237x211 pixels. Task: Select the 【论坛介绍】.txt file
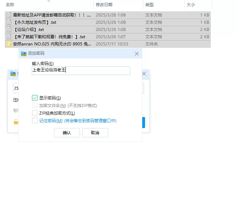(x=108, y=30)
